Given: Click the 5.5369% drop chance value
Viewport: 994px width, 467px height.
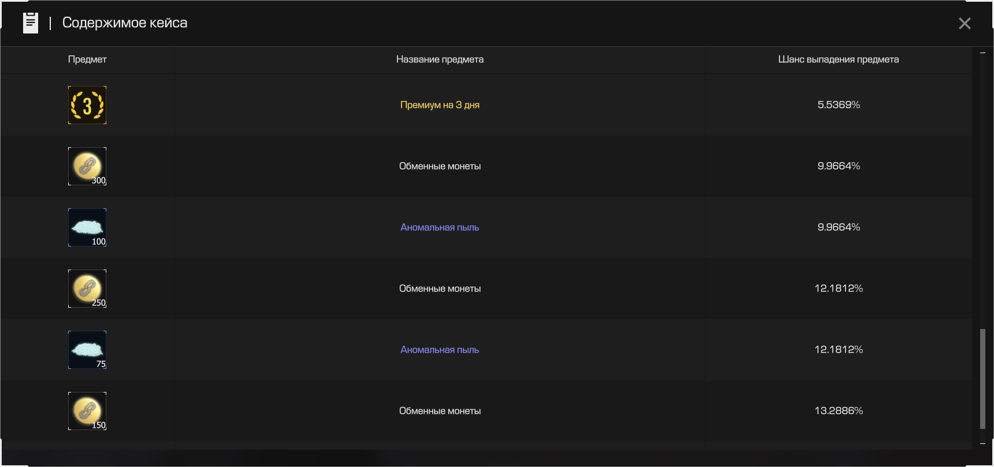Looking at the screenshot, I should [x=839, y=105].
